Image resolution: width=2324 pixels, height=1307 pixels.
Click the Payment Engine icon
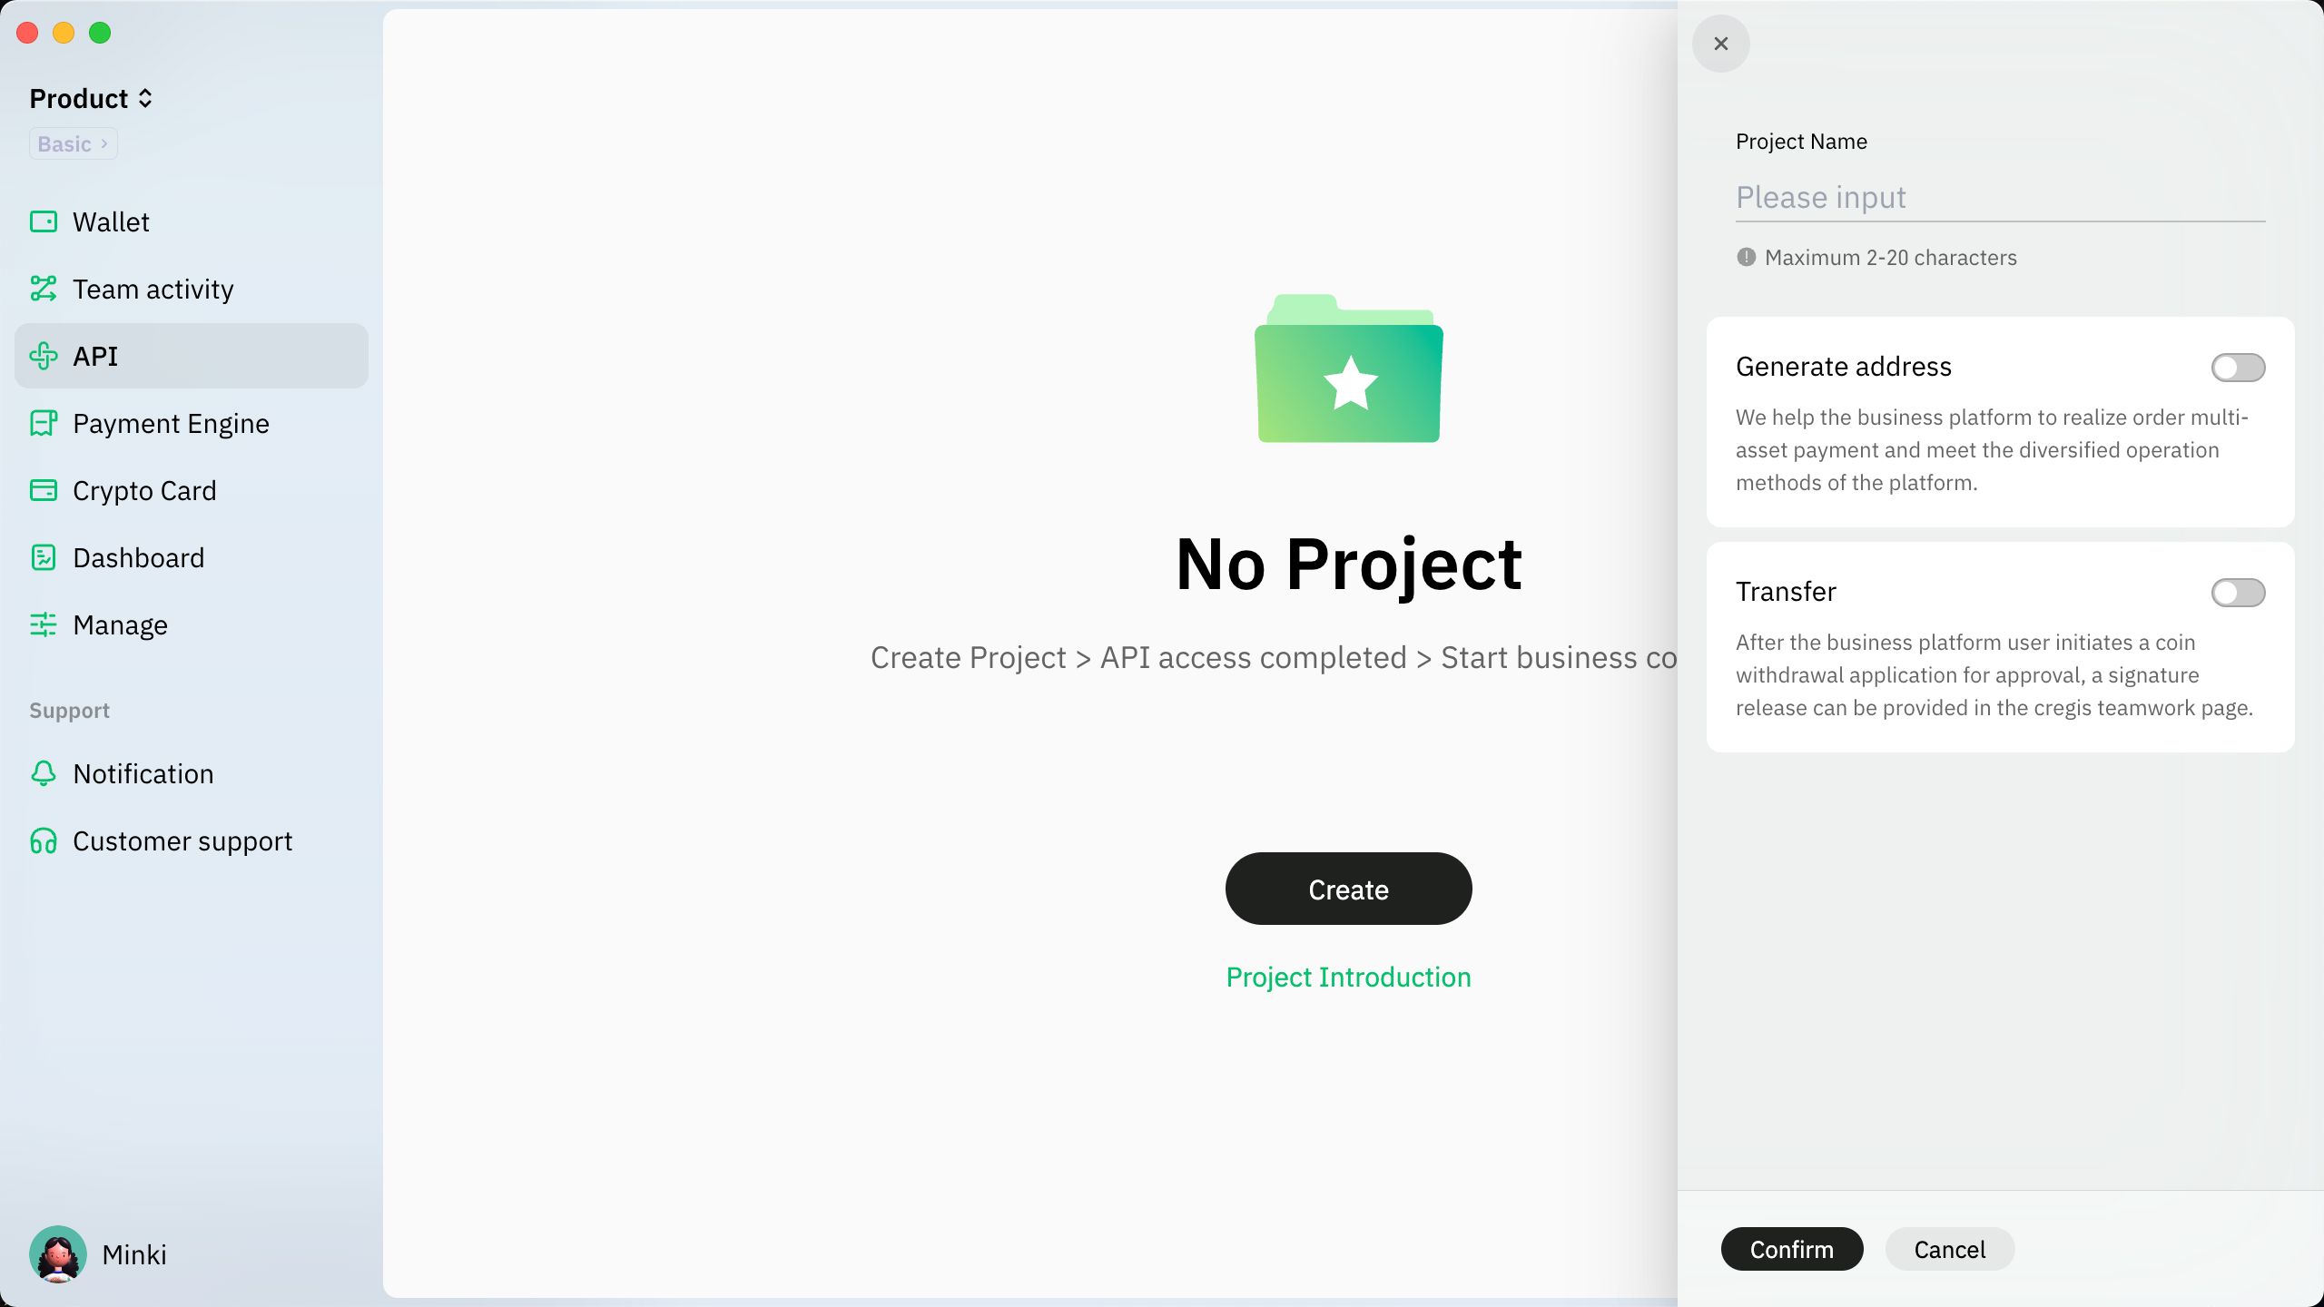pos(44,423)
